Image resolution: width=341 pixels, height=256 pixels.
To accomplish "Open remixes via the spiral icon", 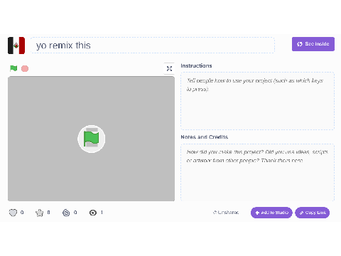I will pyautogui.click(x=66, y=213).
